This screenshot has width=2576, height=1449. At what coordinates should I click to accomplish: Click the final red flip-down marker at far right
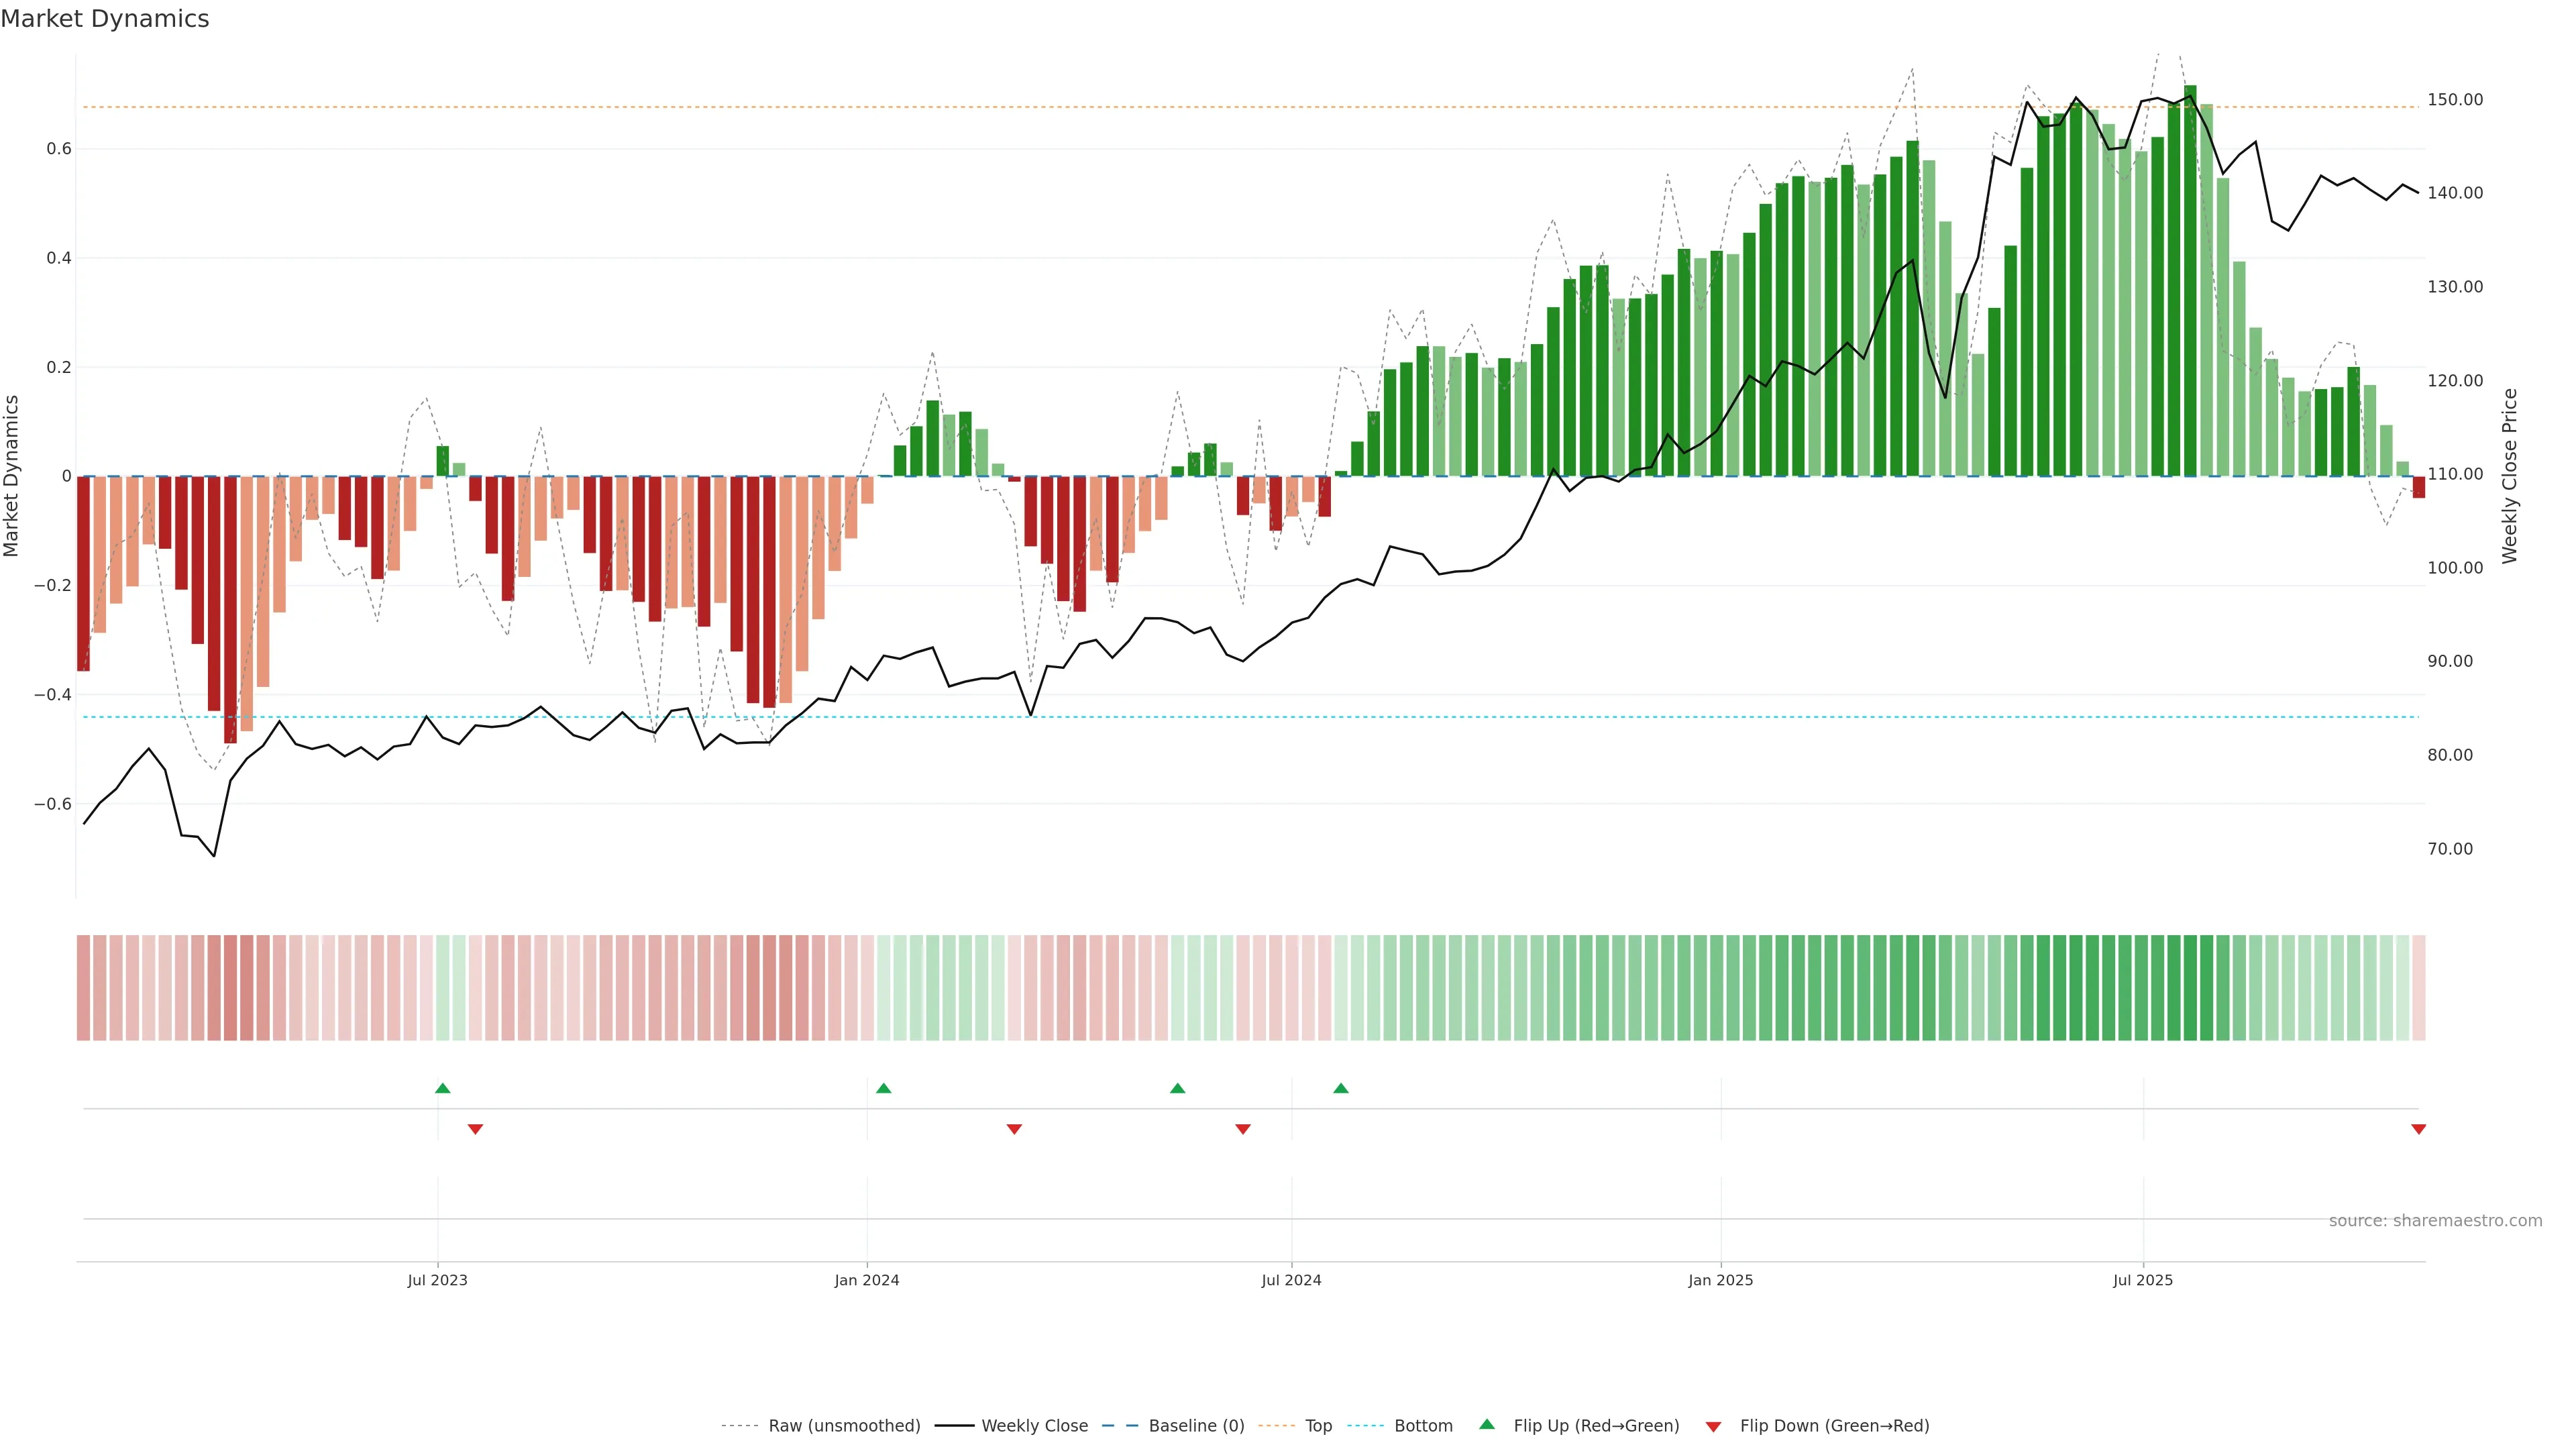tap(2418, 1129)
